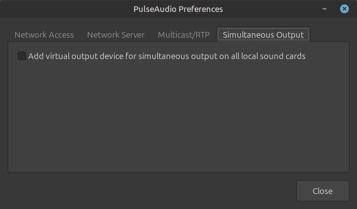
Task: Click the round X icon at top right
Action: 344,9
